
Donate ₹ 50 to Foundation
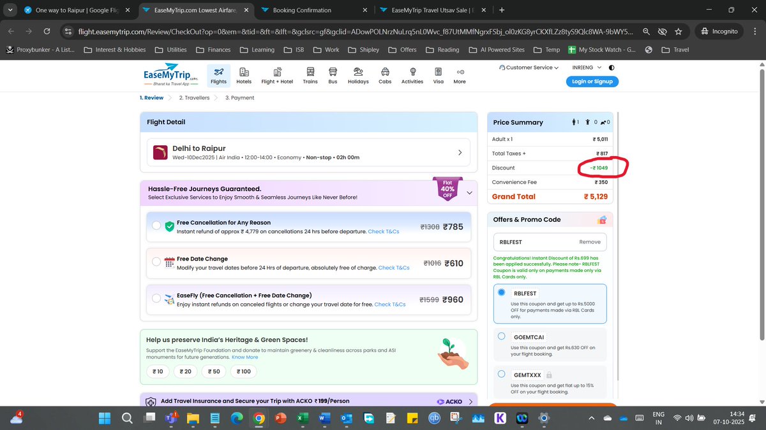point(214,371)
